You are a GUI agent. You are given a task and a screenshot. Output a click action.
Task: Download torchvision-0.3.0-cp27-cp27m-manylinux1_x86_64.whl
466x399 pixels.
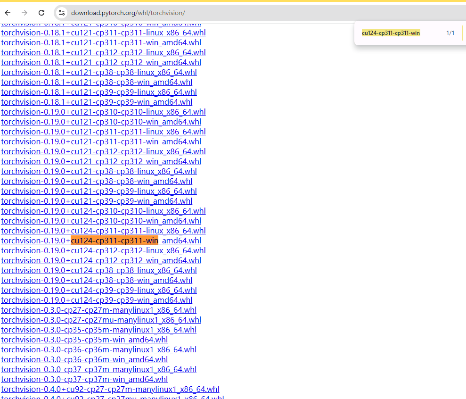coord(98,310)
